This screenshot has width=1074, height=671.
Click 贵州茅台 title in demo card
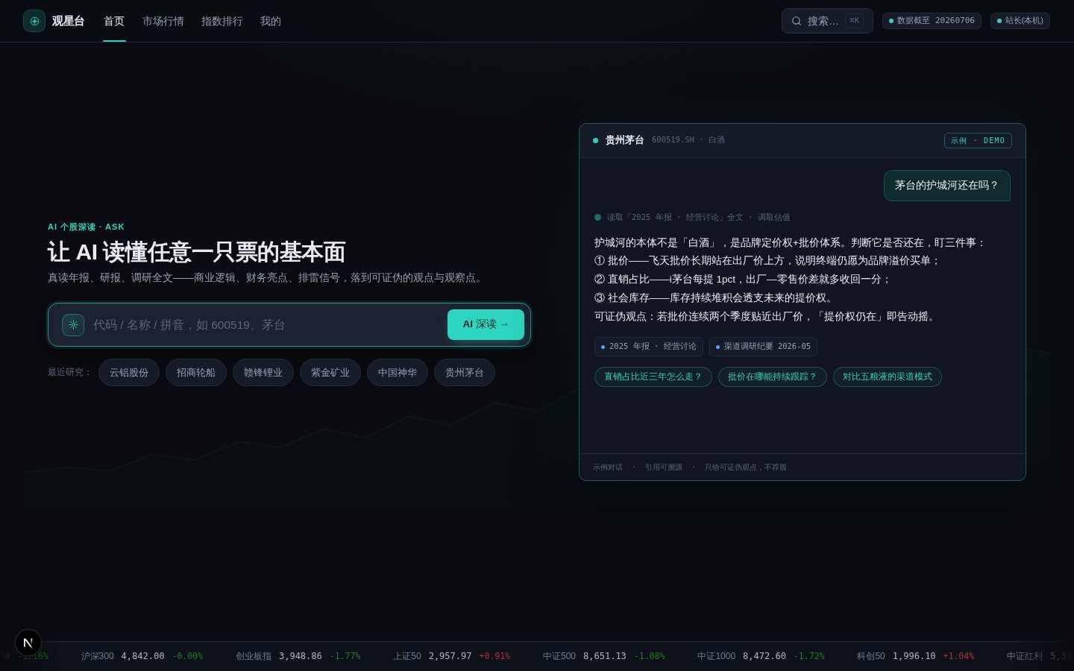624,140
